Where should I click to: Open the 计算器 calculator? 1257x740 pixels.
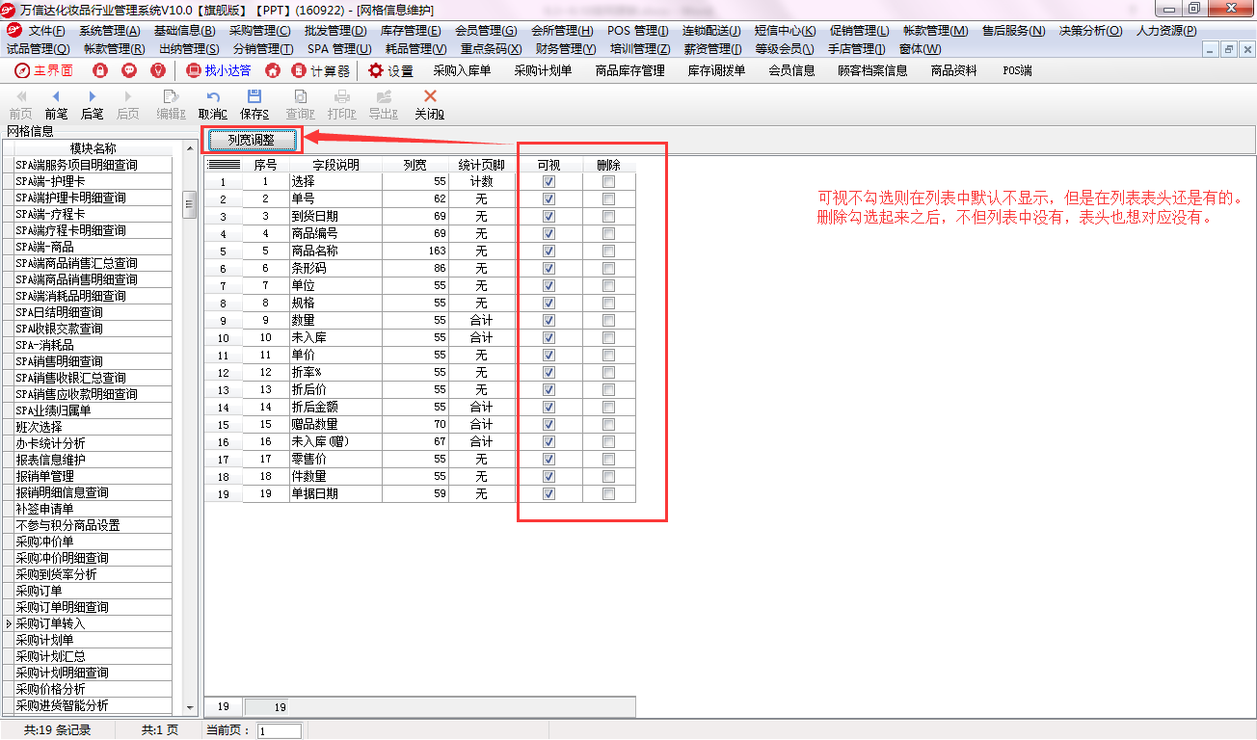click(320, 70)
